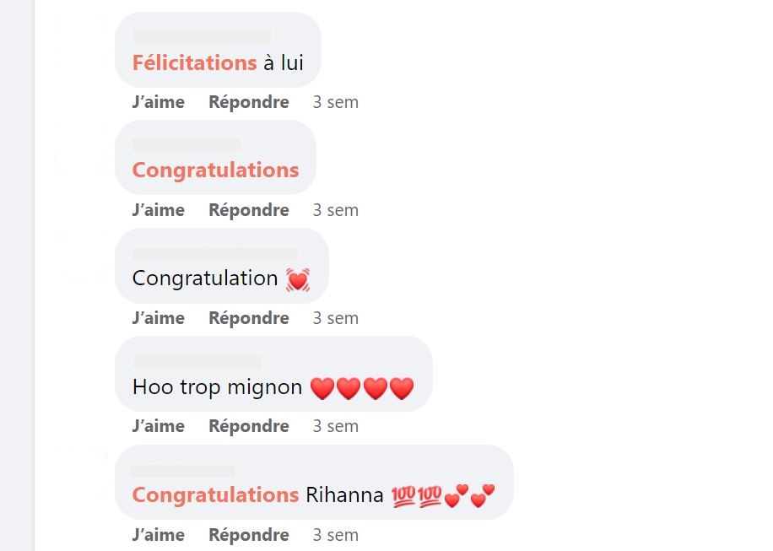The image size is (773, 551).
Task: Click the last two-hearts emoji after Rihanna
Action: pyautogui.click(x=482, y=496)
